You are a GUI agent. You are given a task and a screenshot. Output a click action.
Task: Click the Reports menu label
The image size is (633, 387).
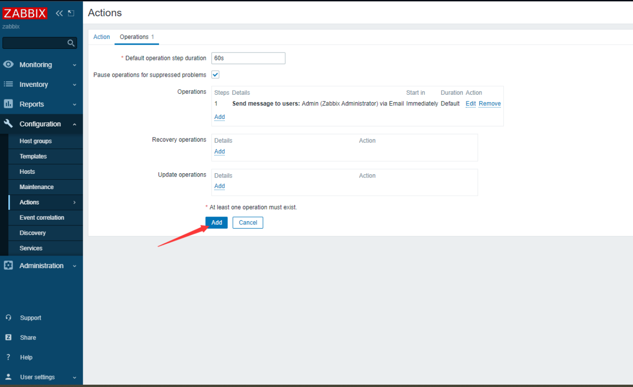click(32, 104)
